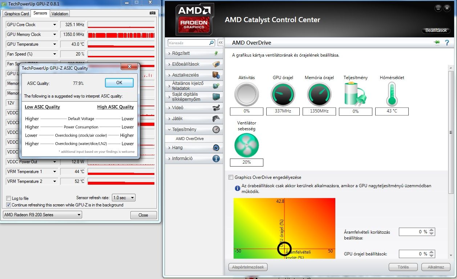Click the Beállítások button
The image size is (457, 279).
(436, 30)
